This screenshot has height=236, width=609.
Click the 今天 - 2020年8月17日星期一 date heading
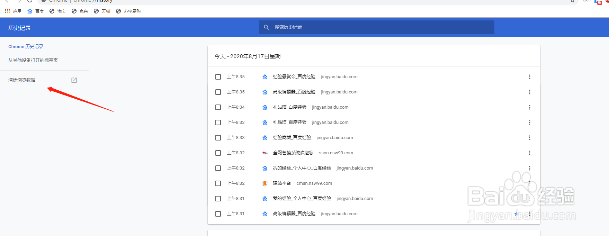tap(250, 56)
